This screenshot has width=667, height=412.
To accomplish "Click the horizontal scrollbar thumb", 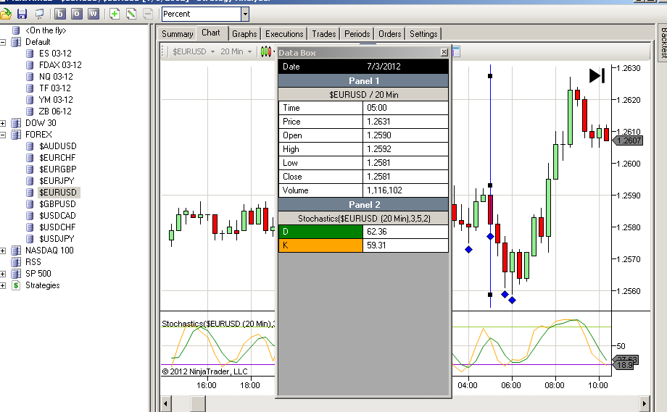I will pyautogui.click(x=198, y=403).
